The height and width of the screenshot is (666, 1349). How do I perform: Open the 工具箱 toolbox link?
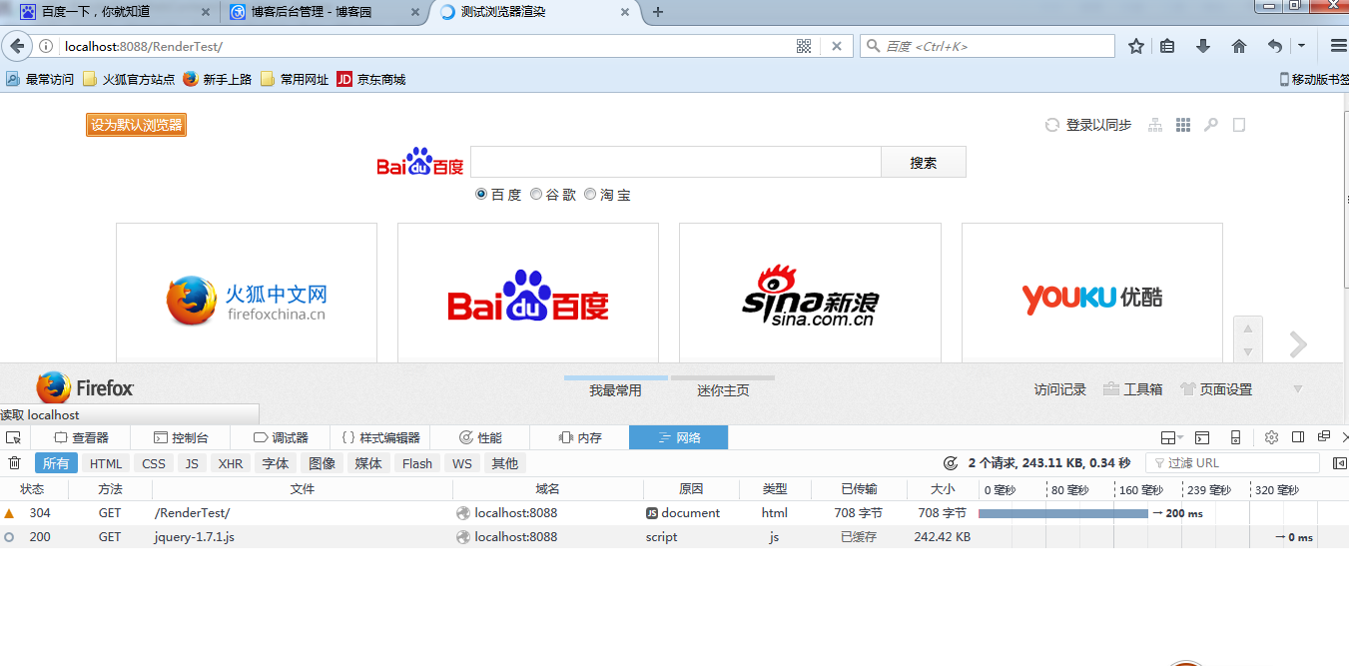click(x=1133, y=389)
